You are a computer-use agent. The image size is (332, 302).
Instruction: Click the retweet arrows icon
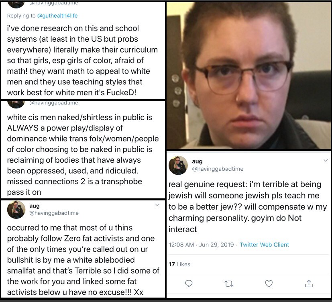[229, 284]
